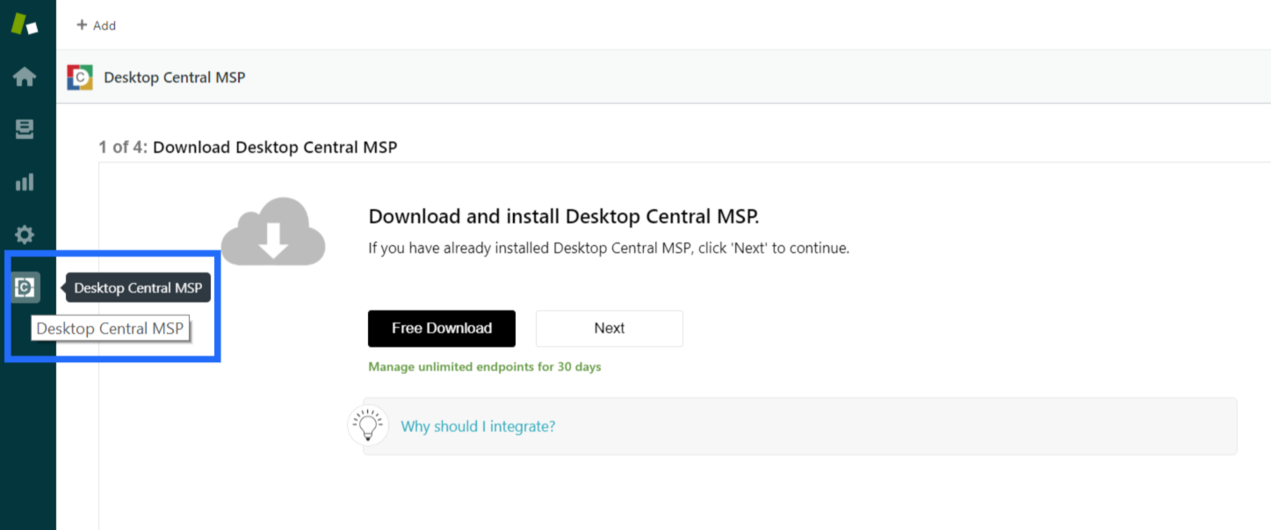The width and height of the screenshot is (1271, 530).
Task: Select the Home icon in the sidebar
Action: 25,76
